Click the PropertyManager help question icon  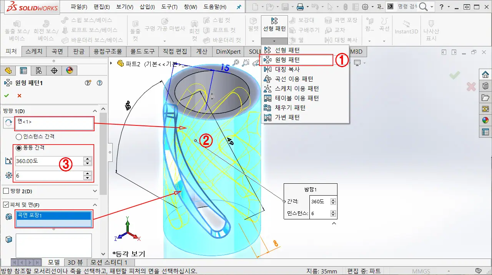[100, 82]
